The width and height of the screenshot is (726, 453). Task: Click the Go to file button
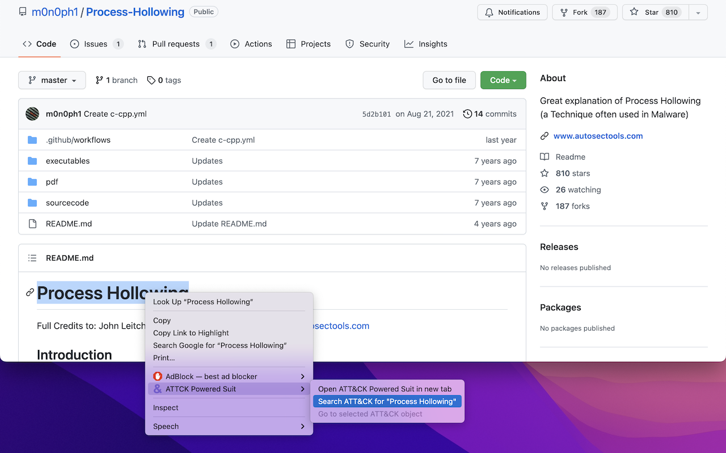[449, 80]
